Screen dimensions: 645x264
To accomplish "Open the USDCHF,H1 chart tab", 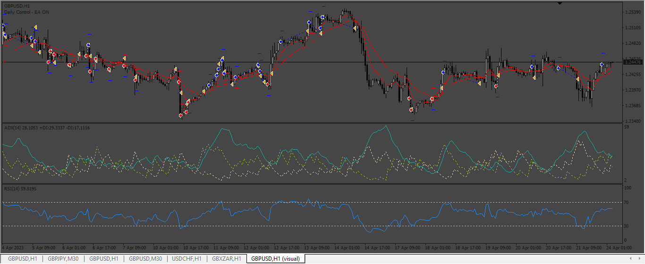I will click(x=187, y=258).
